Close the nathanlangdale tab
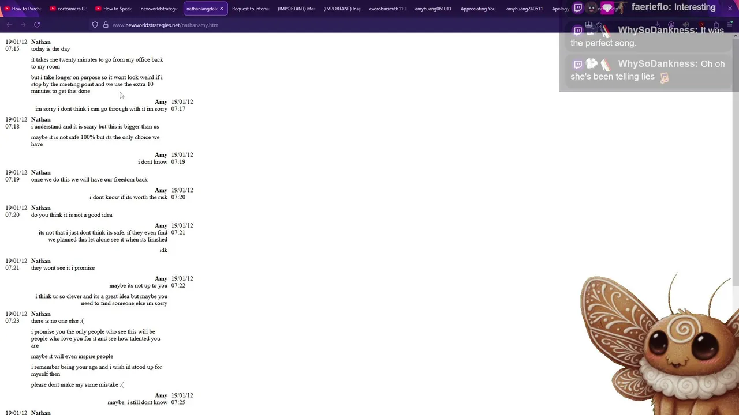This screenshot has width=739, height=415. pyautogui.click(x=222, y=9)
